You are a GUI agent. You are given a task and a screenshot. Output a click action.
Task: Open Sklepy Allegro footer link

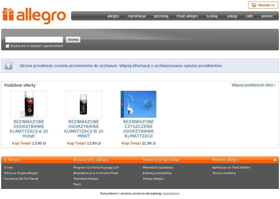tap(153, 179)
